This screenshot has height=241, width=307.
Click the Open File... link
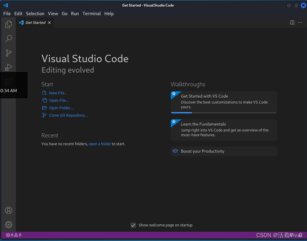[59, 101]
